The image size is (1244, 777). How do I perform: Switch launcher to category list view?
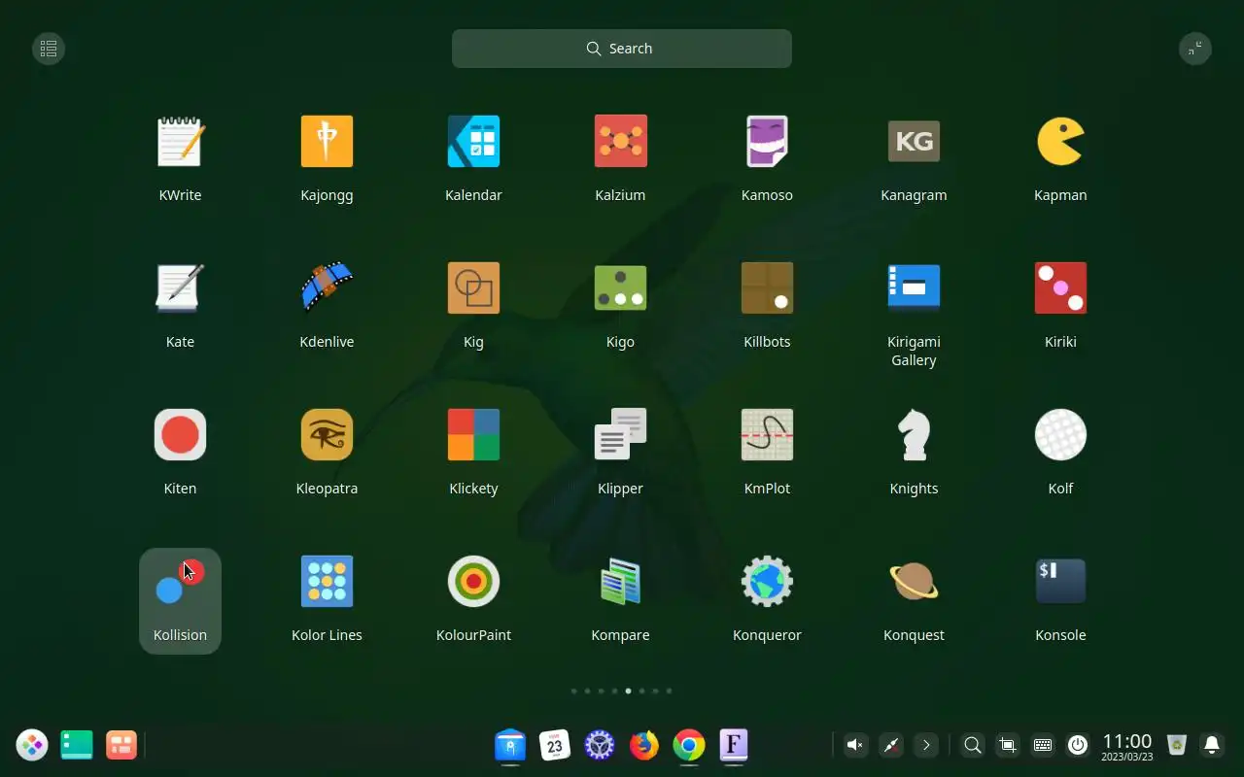49,49
